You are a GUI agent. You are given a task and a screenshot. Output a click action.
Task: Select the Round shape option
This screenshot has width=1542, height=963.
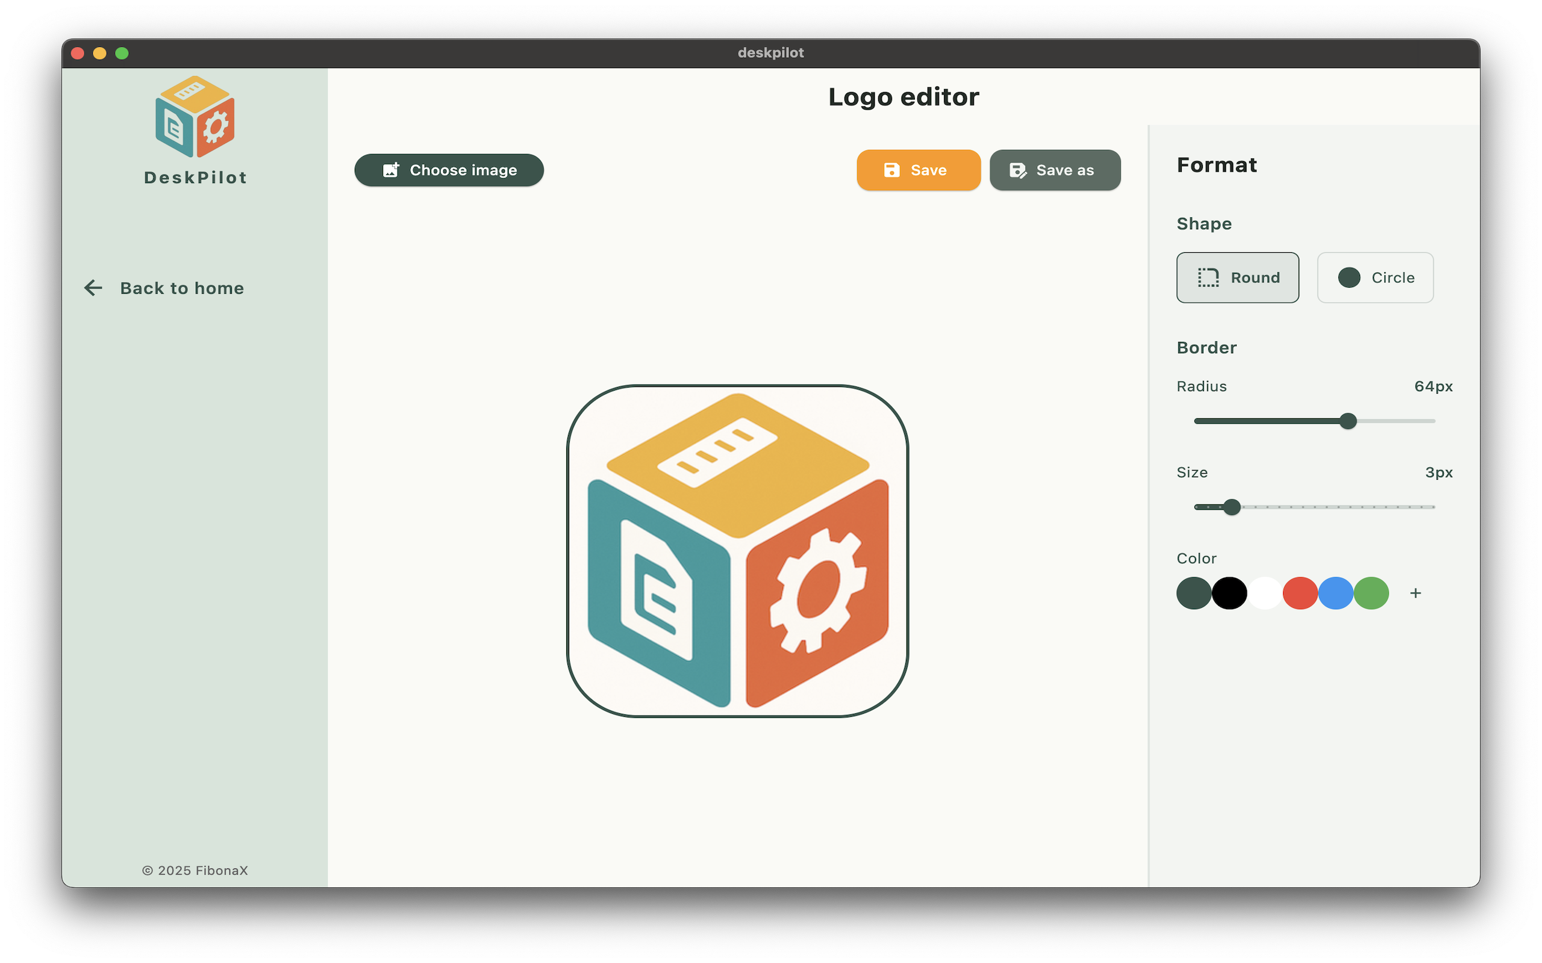[1237, 277]
